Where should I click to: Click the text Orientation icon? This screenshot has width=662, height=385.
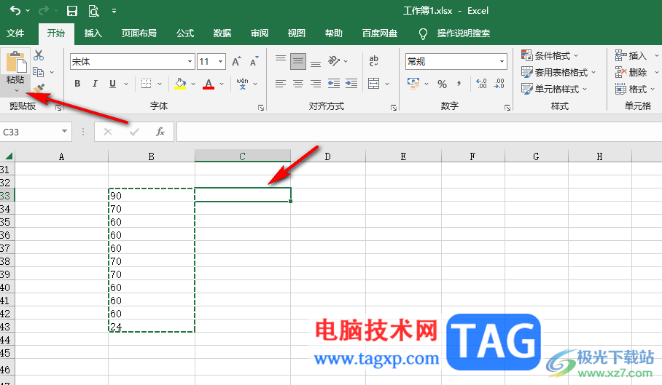[334, 61]
